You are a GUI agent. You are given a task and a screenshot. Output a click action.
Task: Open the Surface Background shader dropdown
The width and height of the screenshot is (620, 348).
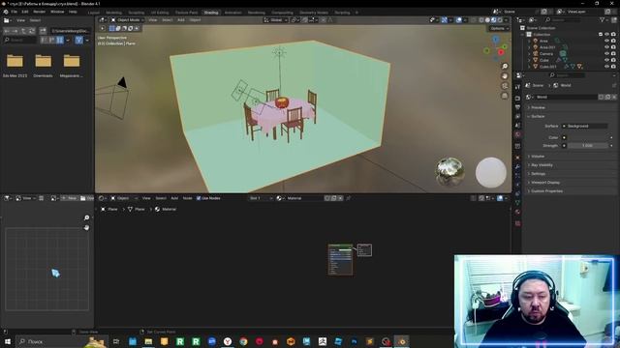(x=585, y=126)
